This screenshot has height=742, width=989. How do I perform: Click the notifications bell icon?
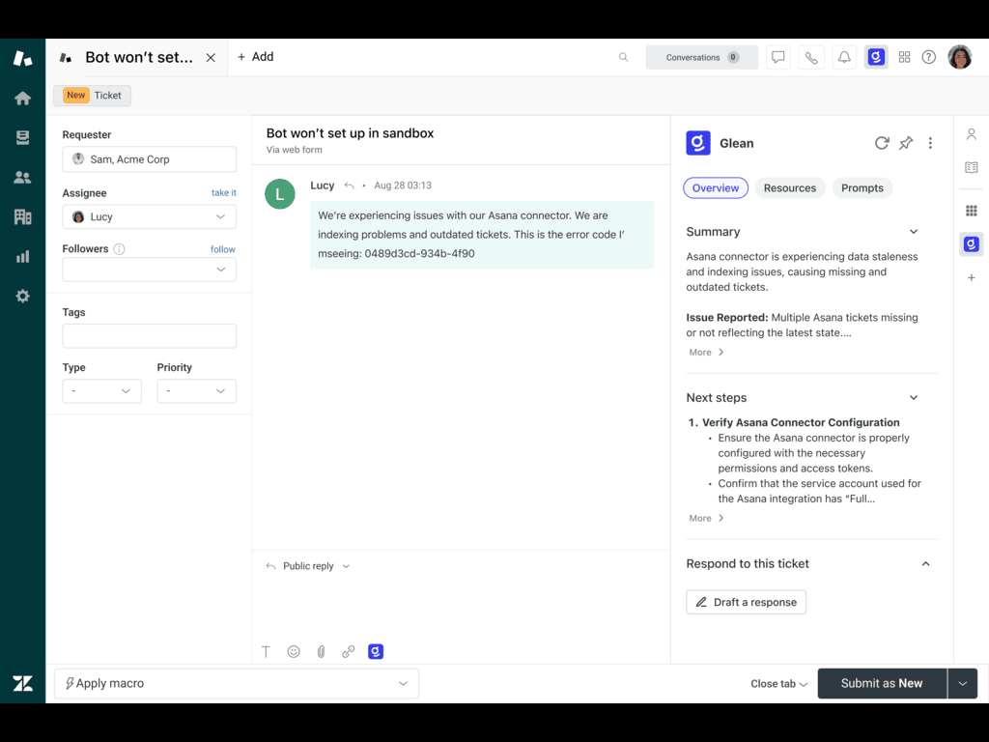844,57
